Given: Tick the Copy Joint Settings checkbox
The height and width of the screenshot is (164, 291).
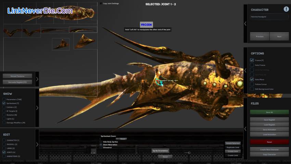Looking at the screenshot, I should pyautogui.click(x=101, y=3).
